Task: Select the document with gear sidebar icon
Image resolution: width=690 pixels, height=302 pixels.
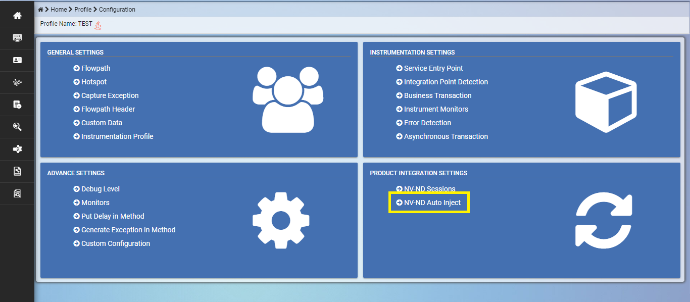Action: (17, 105)
